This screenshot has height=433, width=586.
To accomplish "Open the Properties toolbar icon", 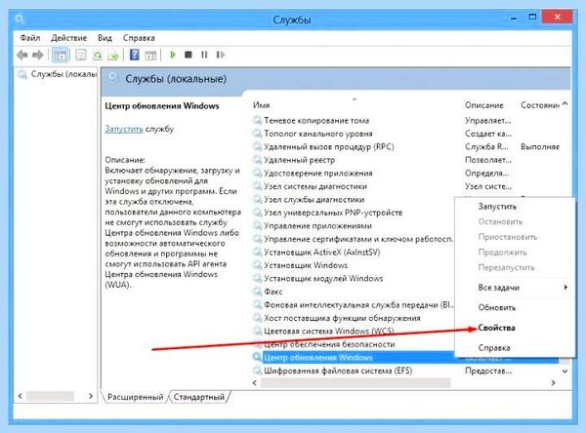I will (81, 56).
